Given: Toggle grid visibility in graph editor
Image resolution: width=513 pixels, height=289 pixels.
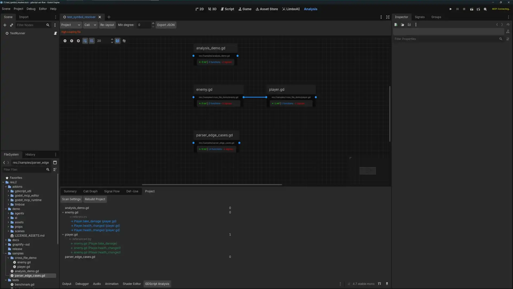Looking at the screenshot, I should (85, 41).
